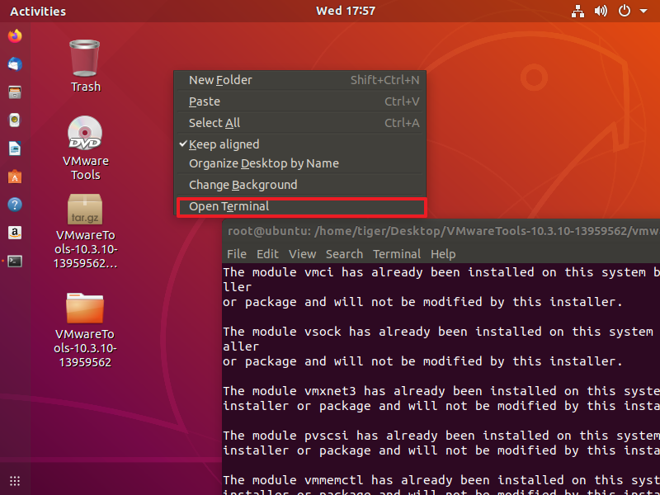The height and width of the screenshot is (495, 660).
Task: Click the Activities button
Action: (x=38, y=12)
